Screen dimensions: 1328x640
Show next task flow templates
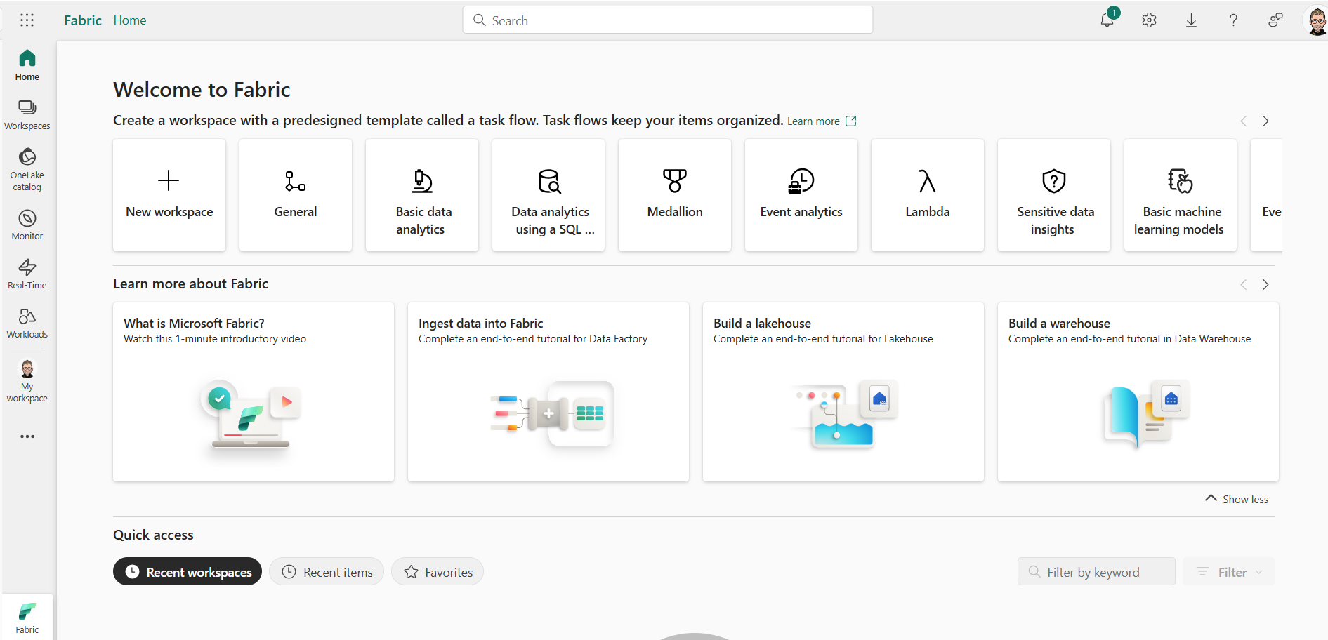1265,121
